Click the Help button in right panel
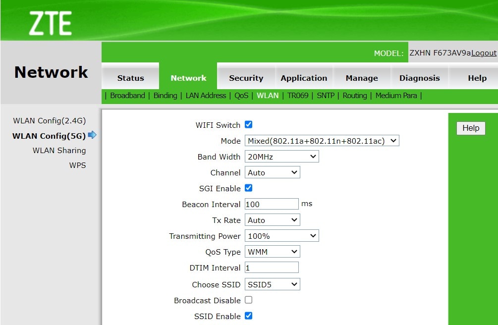Viewport: 498px width, 325px height. (471, 128)
